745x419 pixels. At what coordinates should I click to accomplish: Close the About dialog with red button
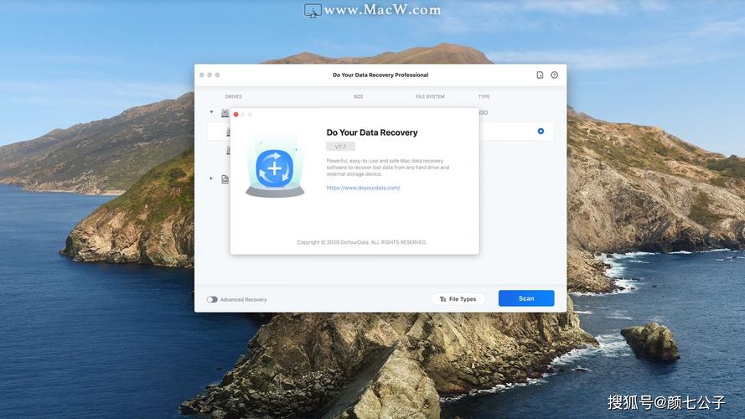pyautogui.click(x=236, y=114)
